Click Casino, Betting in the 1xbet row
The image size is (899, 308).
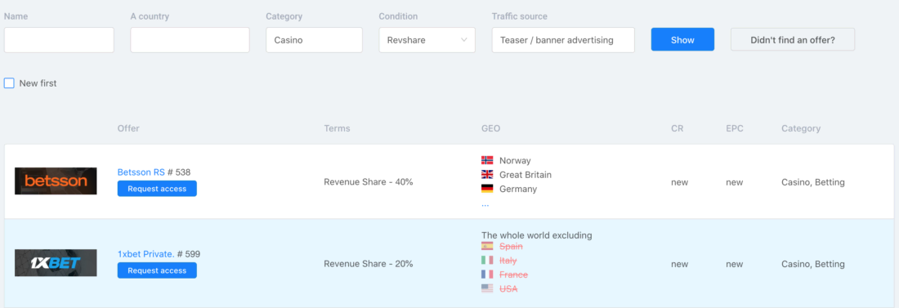[813, 265]
